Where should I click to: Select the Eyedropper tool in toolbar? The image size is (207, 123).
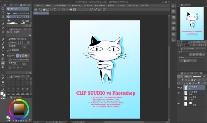(x=3, y=28)
